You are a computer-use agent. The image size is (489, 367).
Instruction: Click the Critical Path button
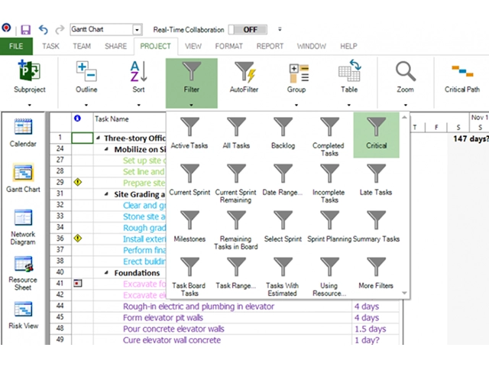tap(461, 79)
